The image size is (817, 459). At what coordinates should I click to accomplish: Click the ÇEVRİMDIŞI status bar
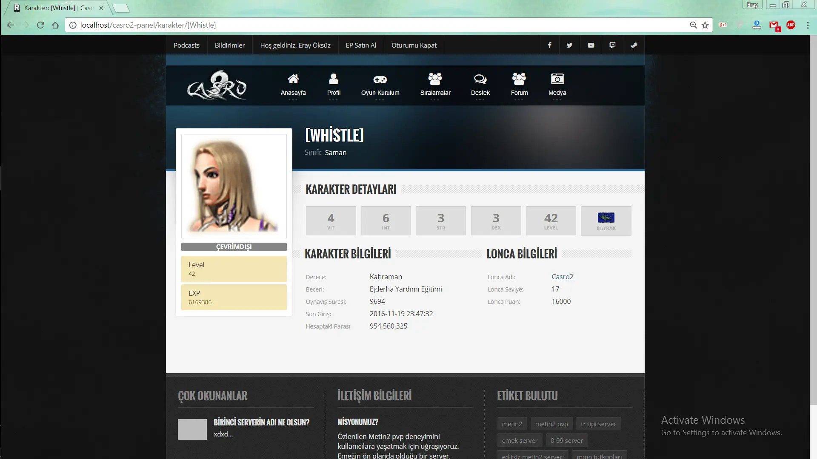[234, 247]
